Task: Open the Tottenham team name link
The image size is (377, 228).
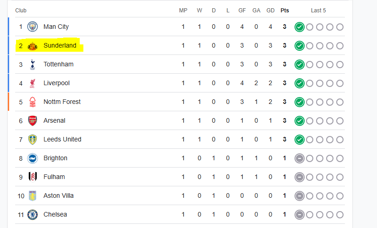Action: coord(59,65)
